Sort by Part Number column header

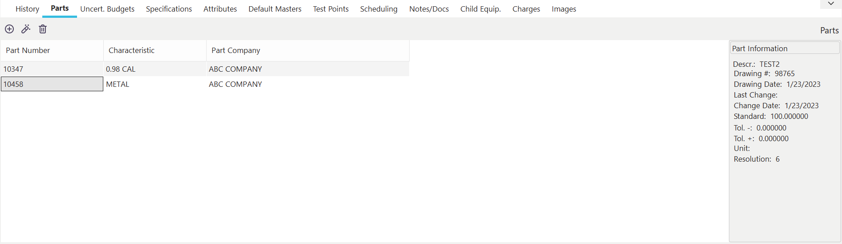click(x=28, y=50)
